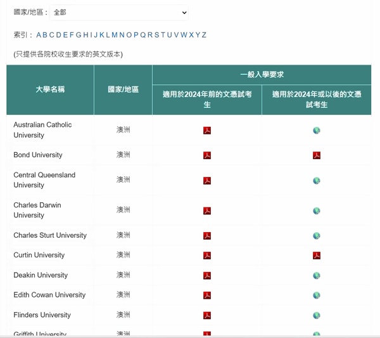Jump to index letter K
380x338 pixels.
(102, 35)
